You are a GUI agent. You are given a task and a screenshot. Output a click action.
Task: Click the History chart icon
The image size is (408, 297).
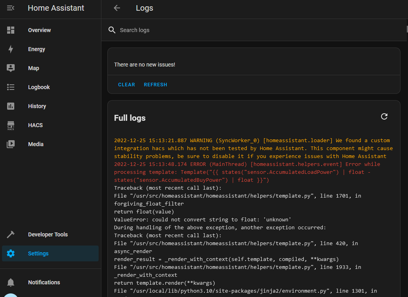[11, 106]
